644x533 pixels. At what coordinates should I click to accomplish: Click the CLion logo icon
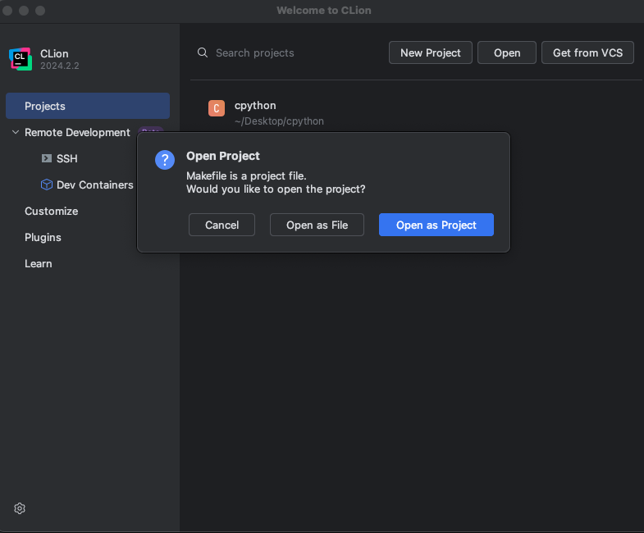(21, 59)
